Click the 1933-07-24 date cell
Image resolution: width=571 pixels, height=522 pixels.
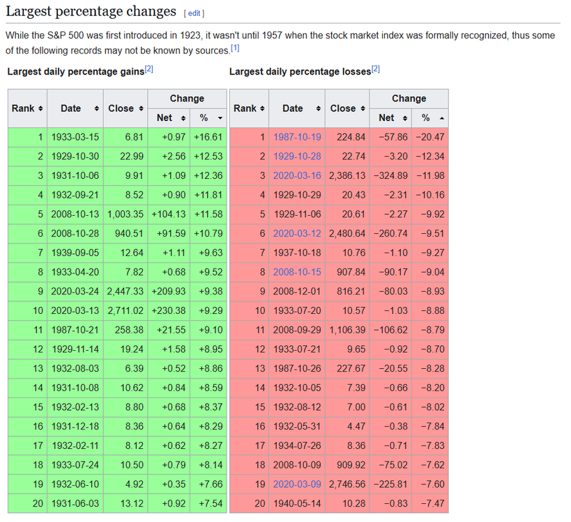pyautogui.click(x=75, y=465)
